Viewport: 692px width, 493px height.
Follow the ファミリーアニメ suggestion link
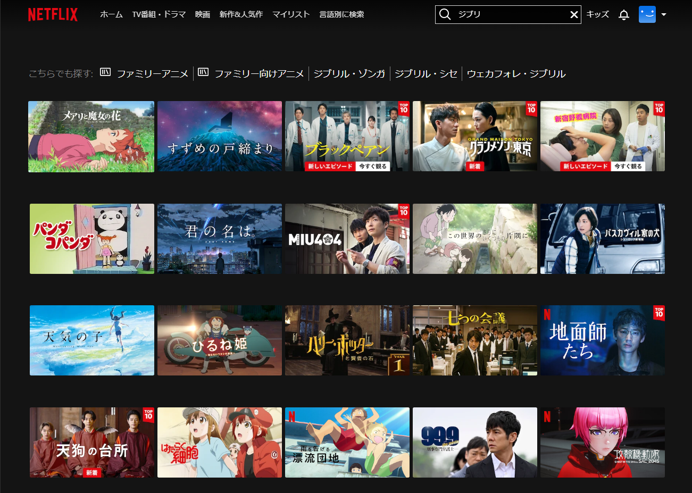(x=153, y=73)
